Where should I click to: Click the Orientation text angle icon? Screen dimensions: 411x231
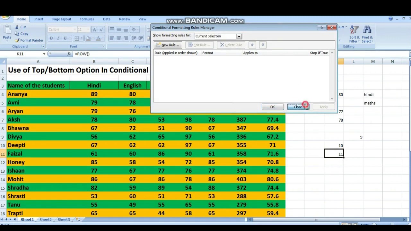pyautogui.click(x=135, y=30)
